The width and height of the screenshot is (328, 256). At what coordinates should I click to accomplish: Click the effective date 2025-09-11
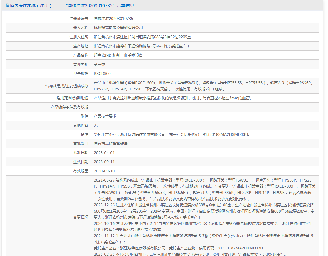tap(104, 162)
